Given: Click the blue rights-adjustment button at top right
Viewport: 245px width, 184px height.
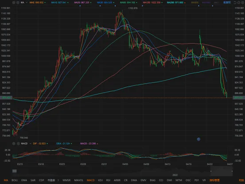Looking at the screenshot, I should (227, 3).
